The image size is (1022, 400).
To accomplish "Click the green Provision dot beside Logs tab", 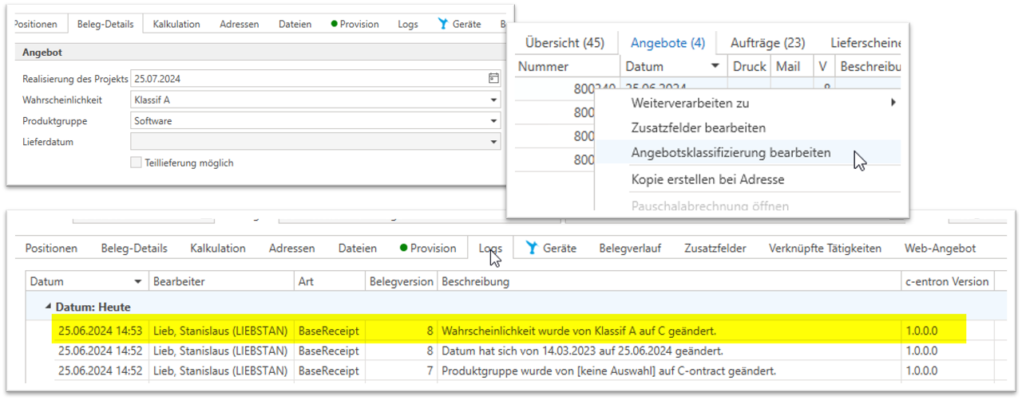I will (404, 248).
